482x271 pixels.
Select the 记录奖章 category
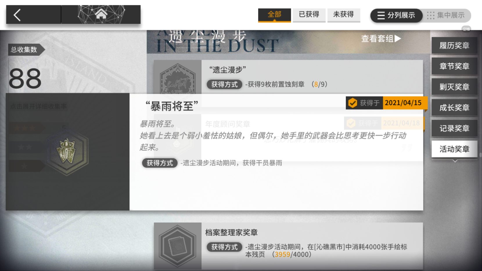point(454,128)
